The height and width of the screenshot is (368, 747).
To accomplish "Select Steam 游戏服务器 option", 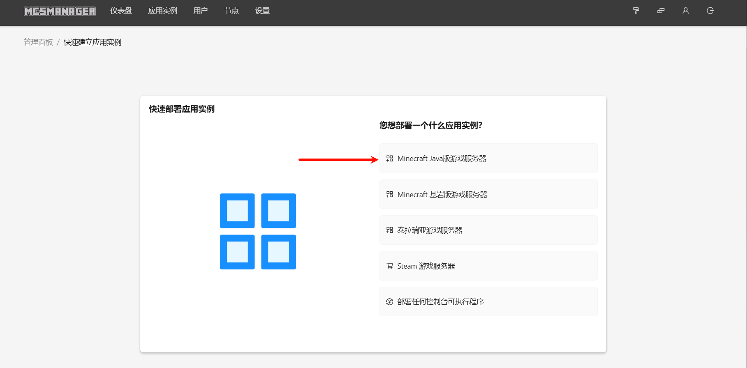I will (x=488, y=266).
